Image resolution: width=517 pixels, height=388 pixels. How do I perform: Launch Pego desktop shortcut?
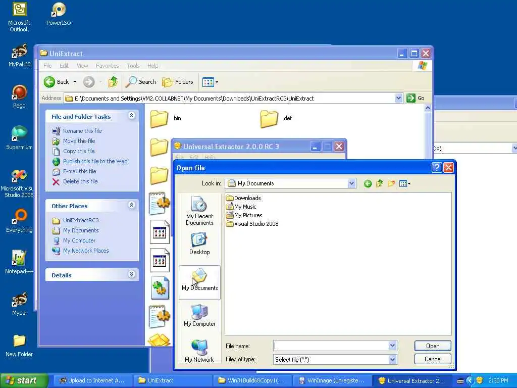click(19, 97)
